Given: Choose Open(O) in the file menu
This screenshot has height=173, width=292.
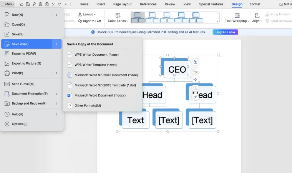Looking at the screenshot, I should pos(31,25).
